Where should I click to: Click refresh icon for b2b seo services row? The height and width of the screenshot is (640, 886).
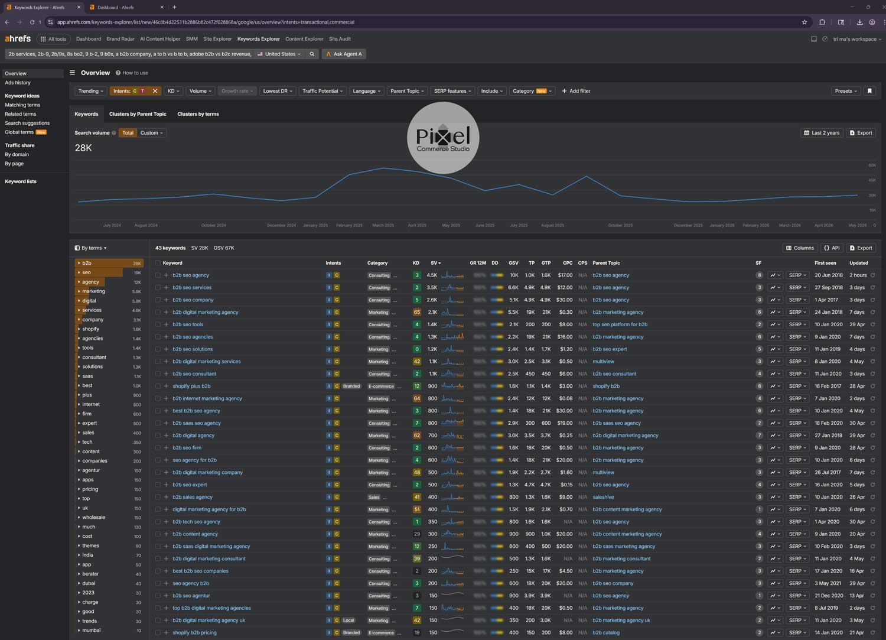pyautogui.click(x=872, y=288)
